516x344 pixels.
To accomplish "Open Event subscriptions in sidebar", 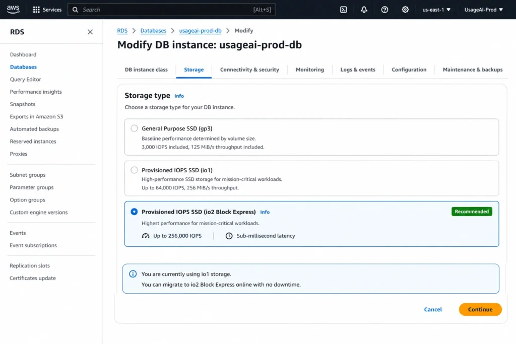I will point(33,245).
